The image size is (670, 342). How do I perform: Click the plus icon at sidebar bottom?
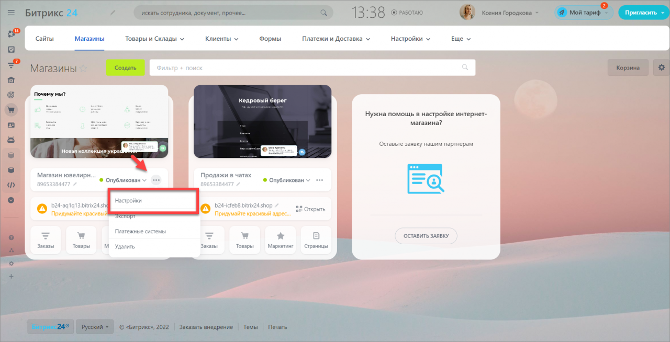coord(12,276)
